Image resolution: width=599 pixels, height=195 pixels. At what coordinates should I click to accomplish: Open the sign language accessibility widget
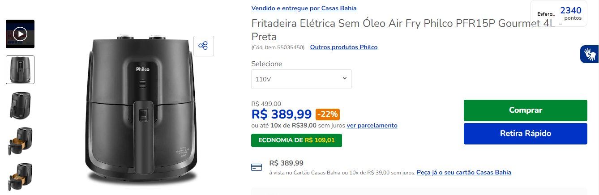click(590, 54)
